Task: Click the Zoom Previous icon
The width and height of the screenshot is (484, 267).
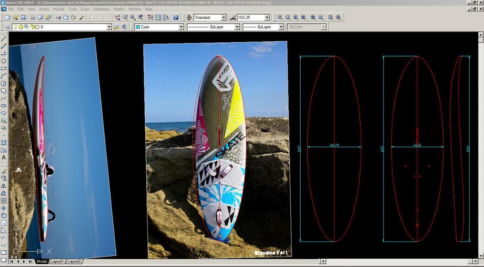Action: (x=140, y=17)
